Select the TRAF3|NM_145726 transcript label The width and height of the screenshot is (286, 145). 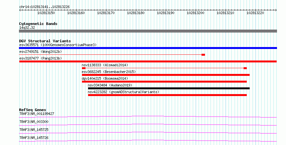coord(34,138)
